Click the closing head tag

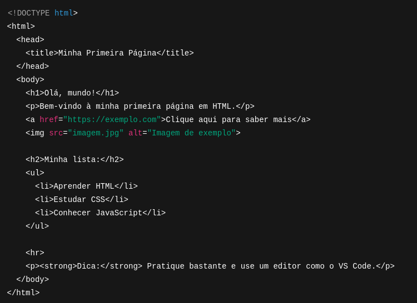pyautogui.click(x=32, y=67)
